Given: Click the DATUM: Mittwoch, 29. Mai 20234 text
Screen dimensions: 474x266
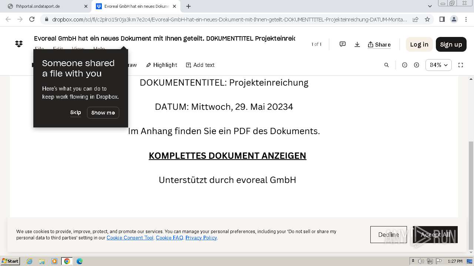Looking at the screenshot, I should pyautogui.click(x=224, y=107).
